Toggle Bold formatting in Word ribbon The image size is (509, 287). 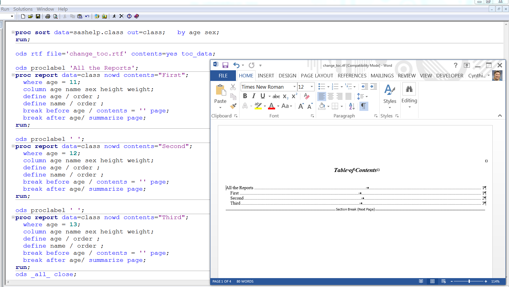click(245, 96)
